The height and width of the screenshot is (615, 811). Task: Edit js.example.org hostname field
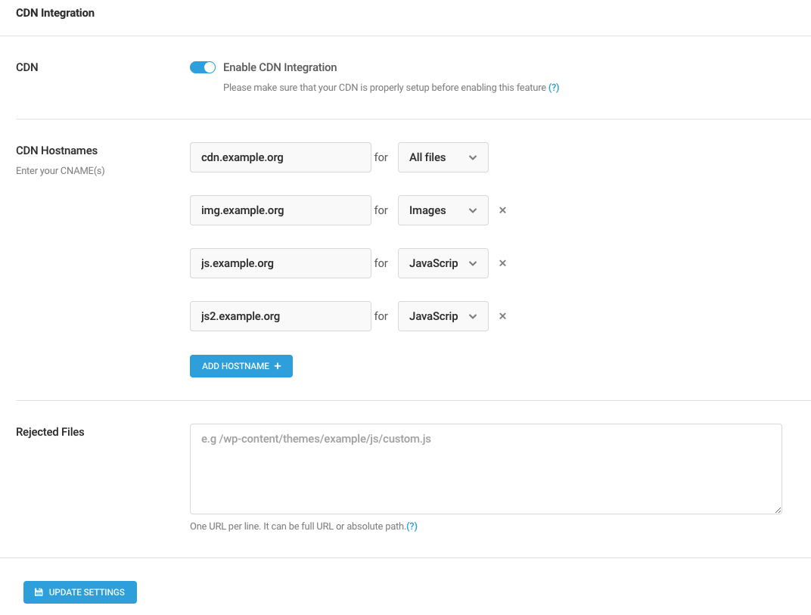tap(281, 263)
